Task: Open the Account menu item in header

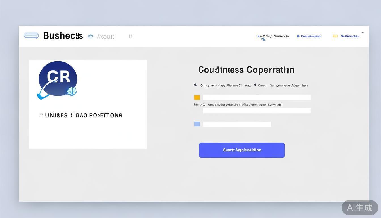Action: coord(105,36)
